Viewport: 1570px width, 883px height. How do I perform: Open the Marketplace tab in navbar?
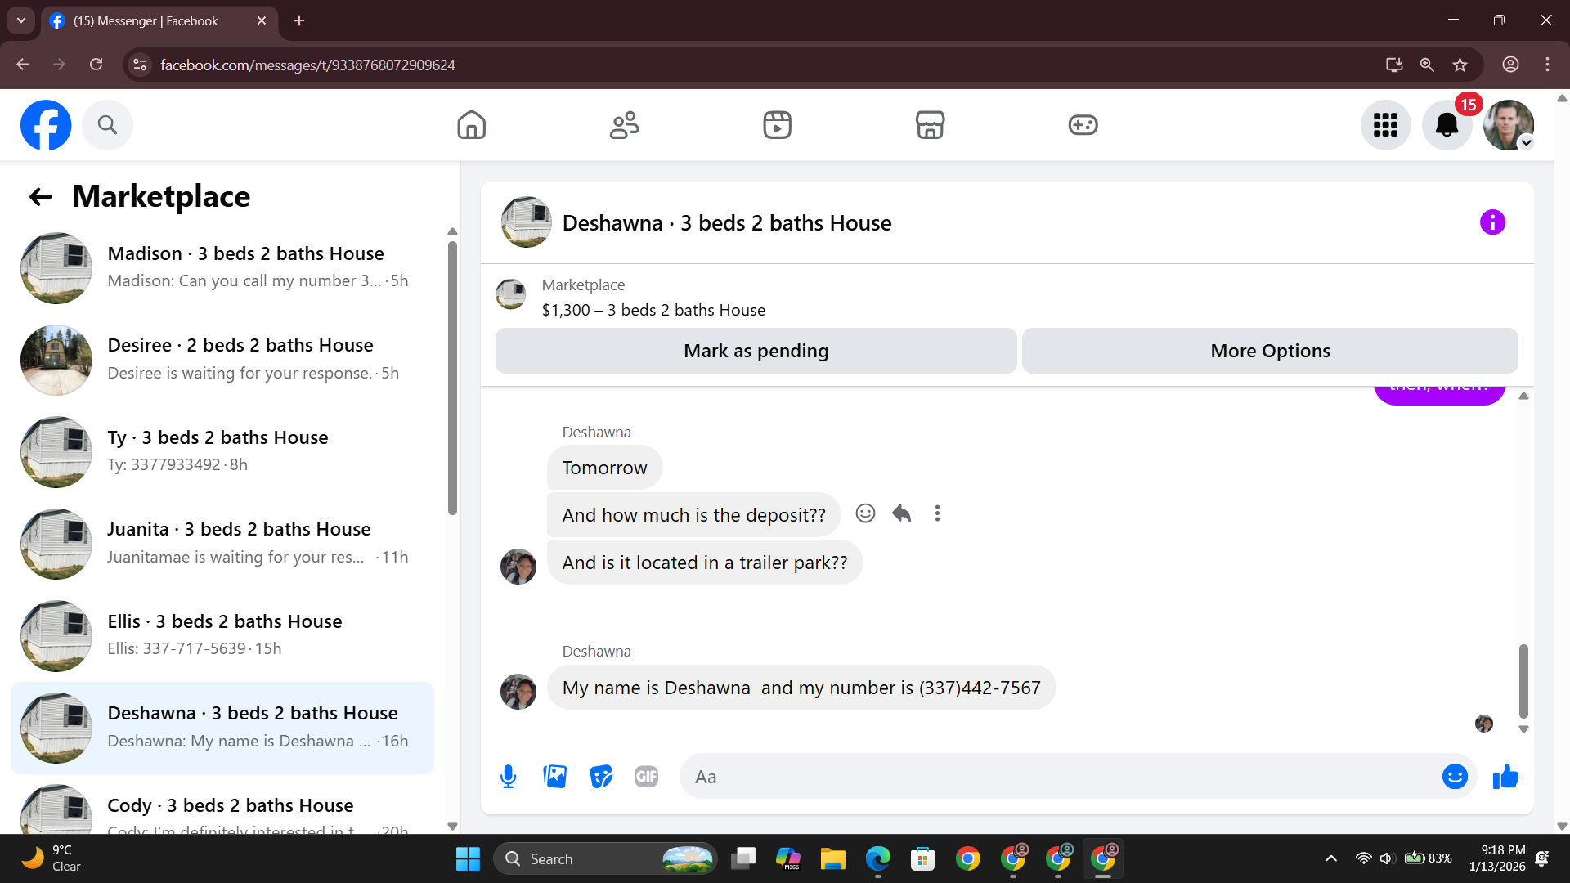click(x=930, y=125)
